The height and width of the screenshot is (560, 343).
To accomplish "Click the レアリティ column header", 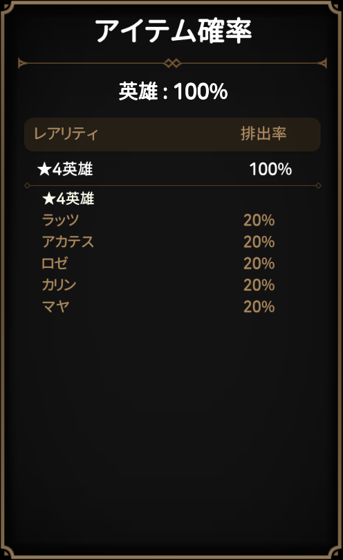I will coord(66,134).
